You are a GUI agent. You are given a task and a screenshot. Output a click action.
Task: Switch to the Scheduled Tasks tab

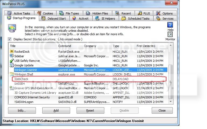click(x=136, y=19)
